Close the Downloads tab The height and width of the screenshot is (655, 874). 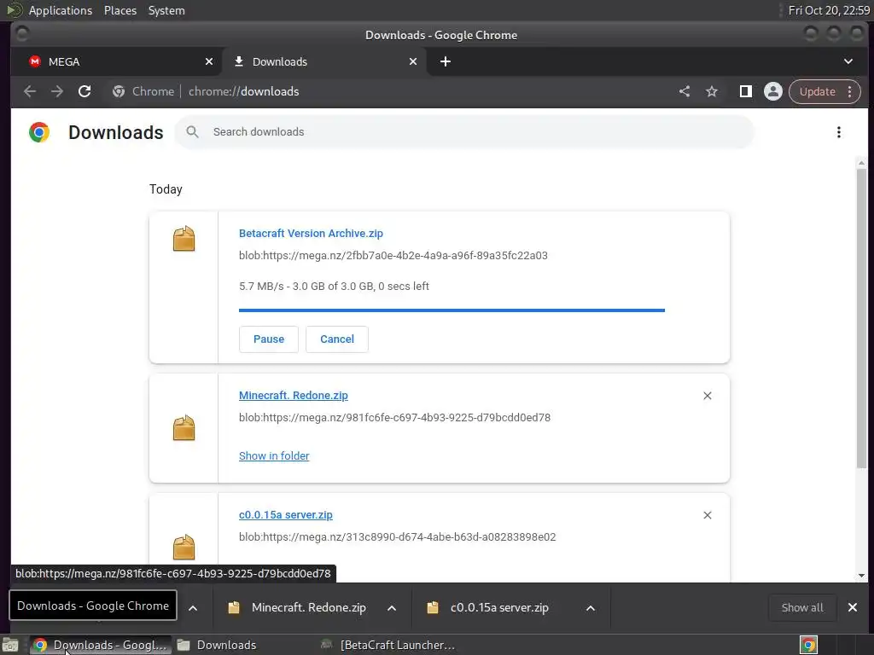413,61
